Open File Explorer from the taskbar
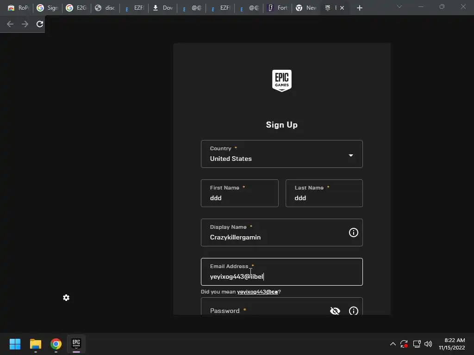Image resolution: width=474 pixels, height=355 pixels. pyautogui.click(x=35, y=344)
